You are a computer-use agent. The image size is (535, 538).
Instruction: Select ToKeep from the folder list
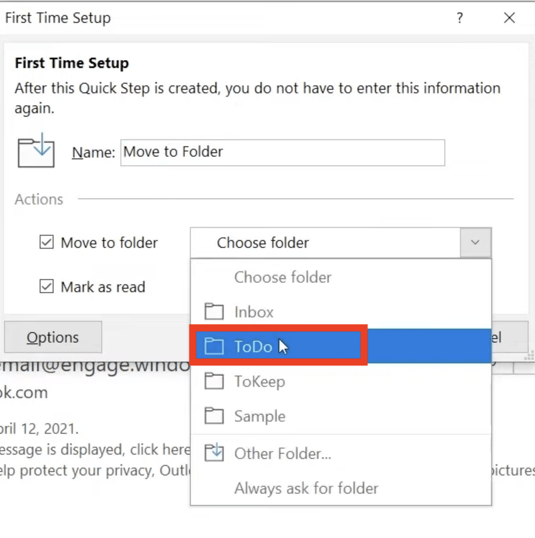(341, 381)
